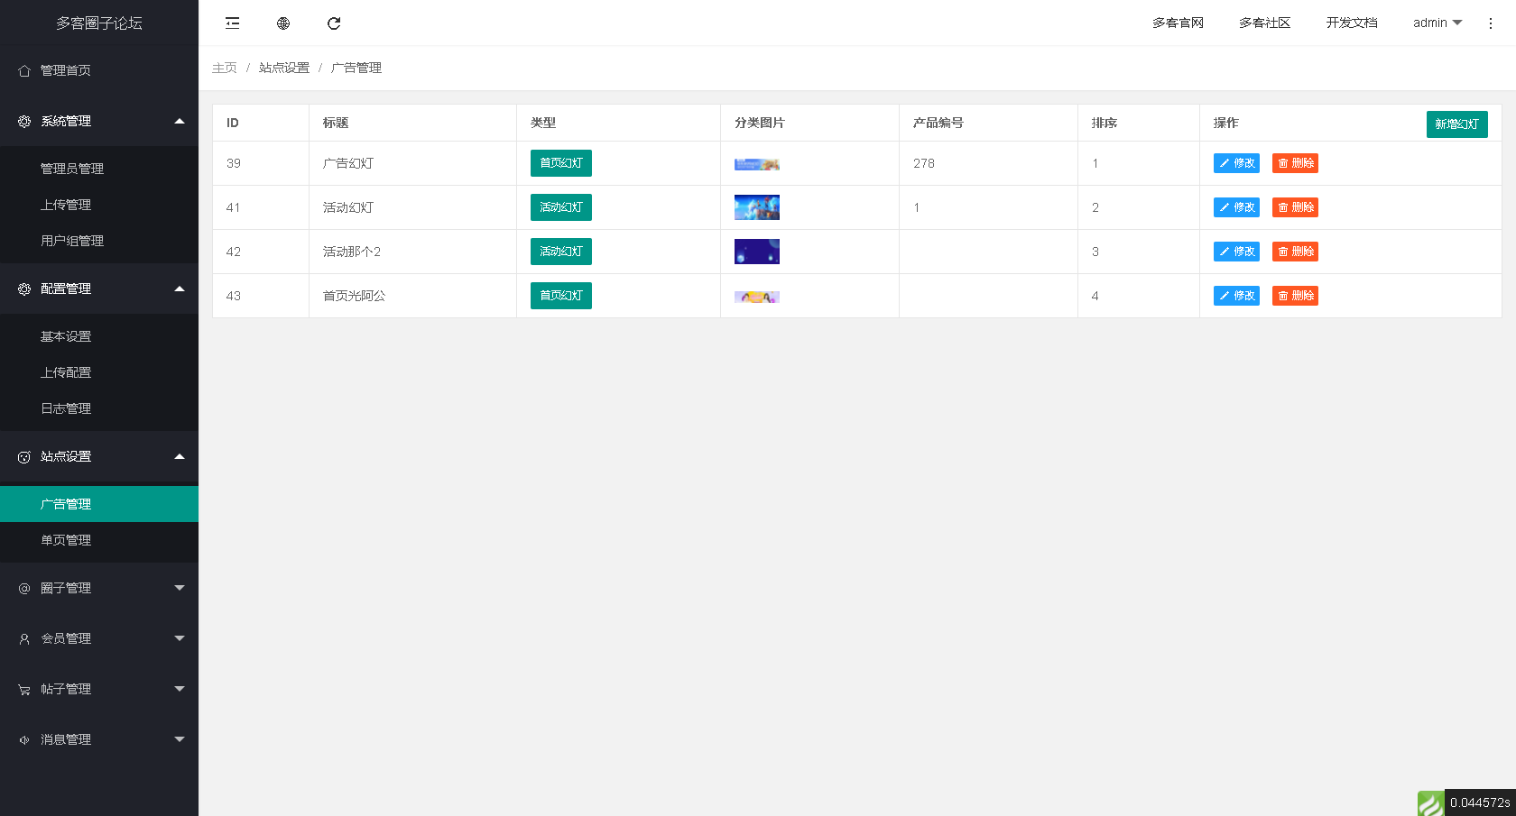Open the 多客社区 link

[x=1264, y=23]
